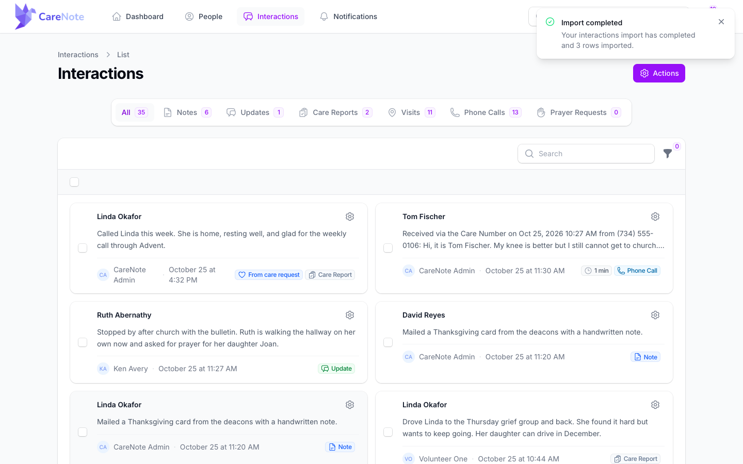Select the David Reyes card checkbox
This screenshot has height=464, width=743.
[388, 342]
